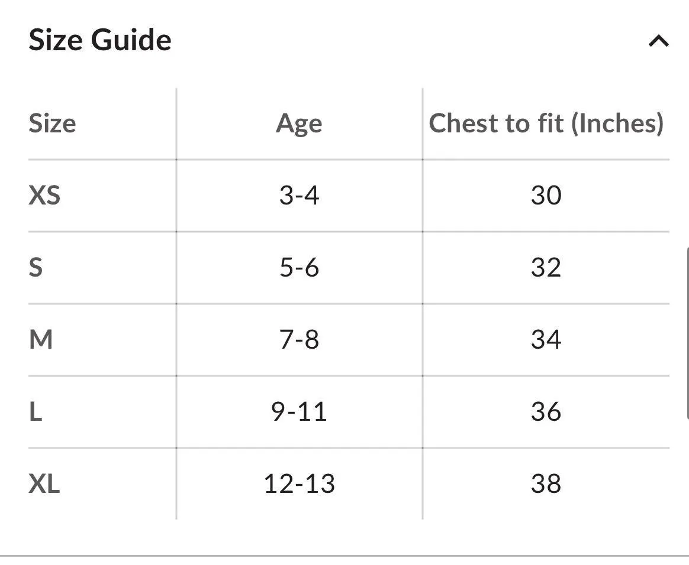Click the age 7-8 cell
Viewport: 689px width, 565px height.
point(299,340)
